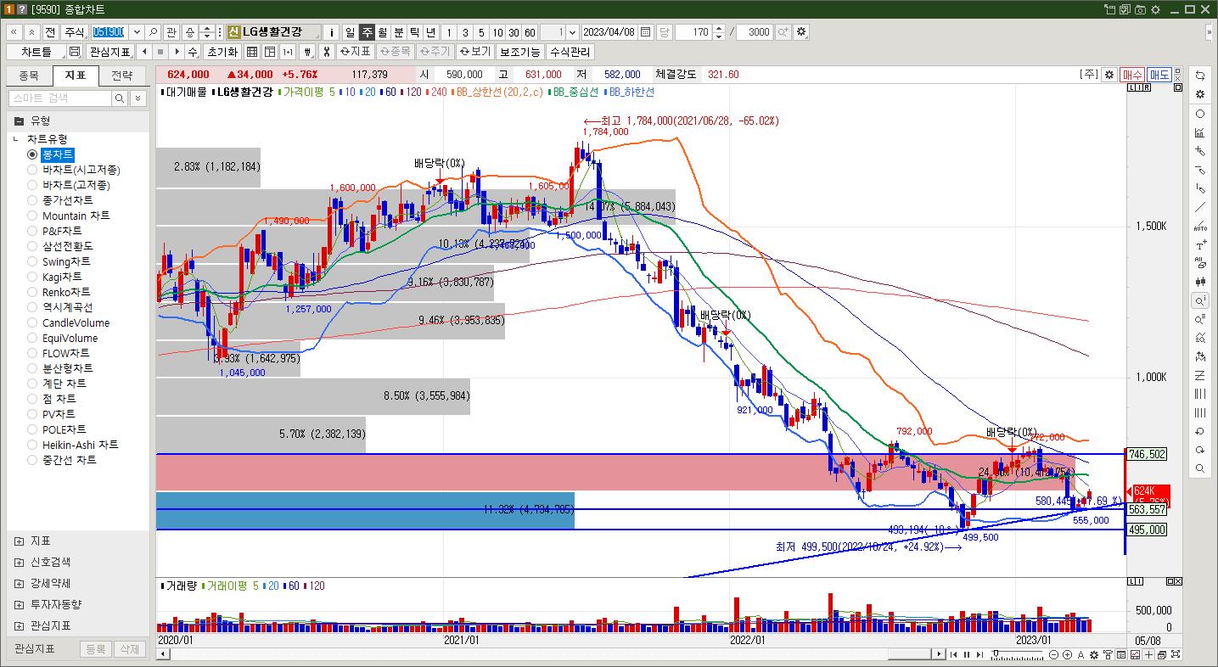Screen dimensions: 1218x667
Task: Click the grid layout icon after 초기화
Action: (x=252, y=52)
